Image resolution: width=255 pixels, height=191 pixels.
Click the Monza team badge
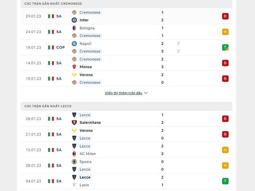coord(74,67)
